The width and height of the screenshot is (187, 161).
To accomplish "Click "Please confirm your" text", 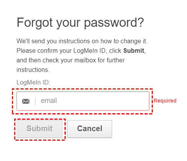I will coord(44,51).
